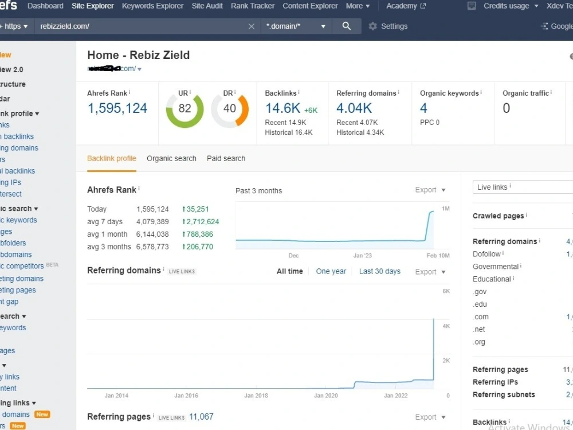Open the Referring domains Export dropdown
This screenshot has width=573, height=430.
tap(430, 272)
